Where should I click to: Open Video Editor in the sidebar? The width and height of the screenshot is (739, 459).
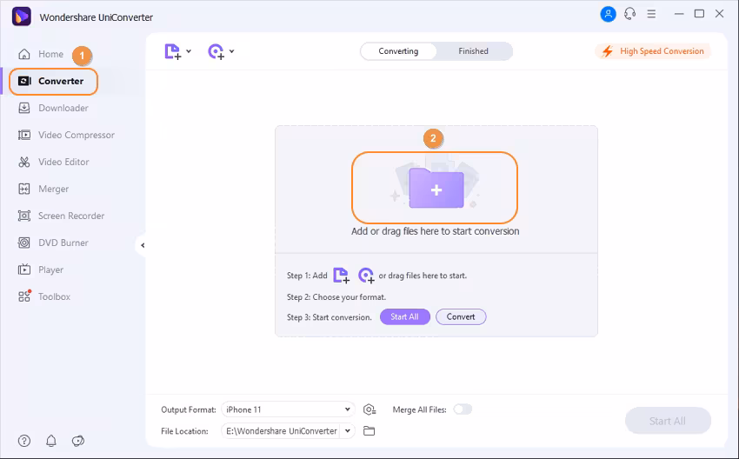point(53,162)
